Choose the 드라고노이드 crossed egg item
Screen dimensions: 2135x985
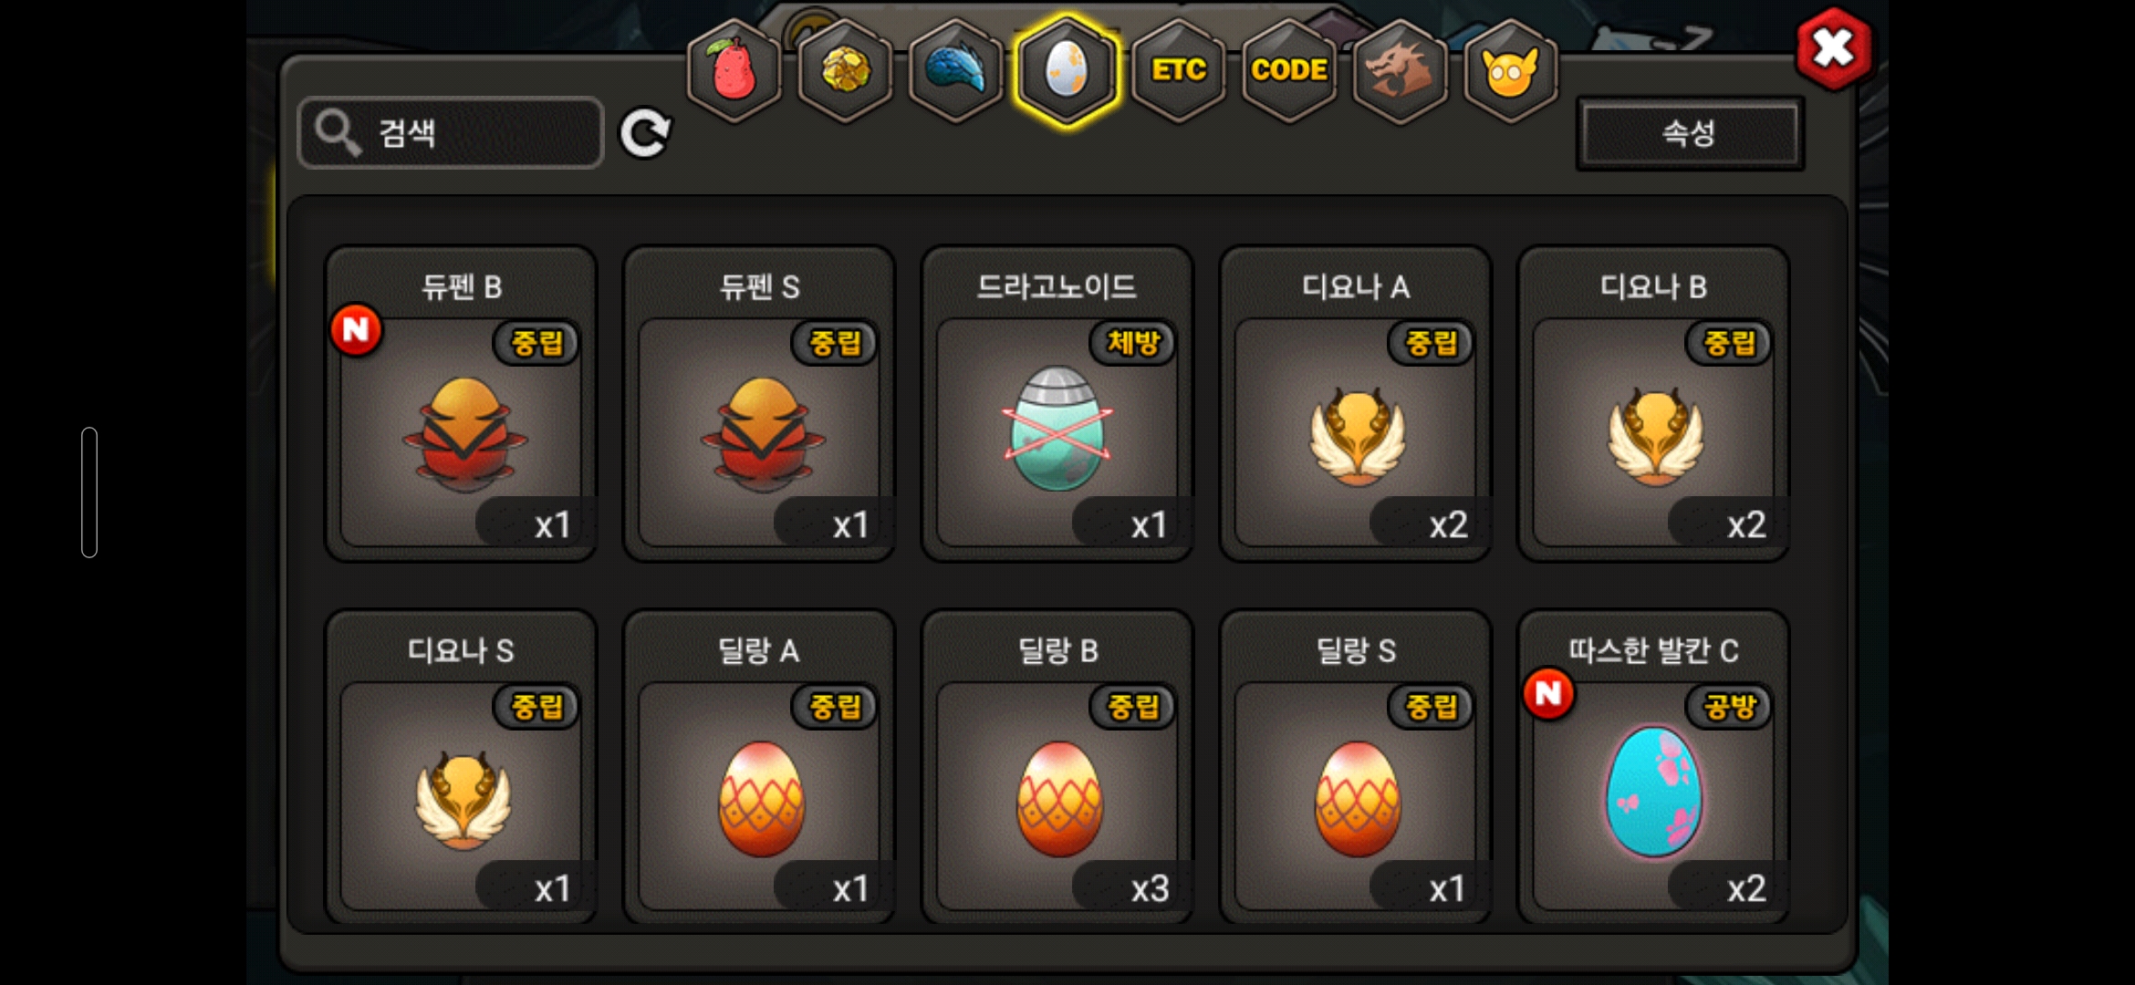pos(1057,403)
